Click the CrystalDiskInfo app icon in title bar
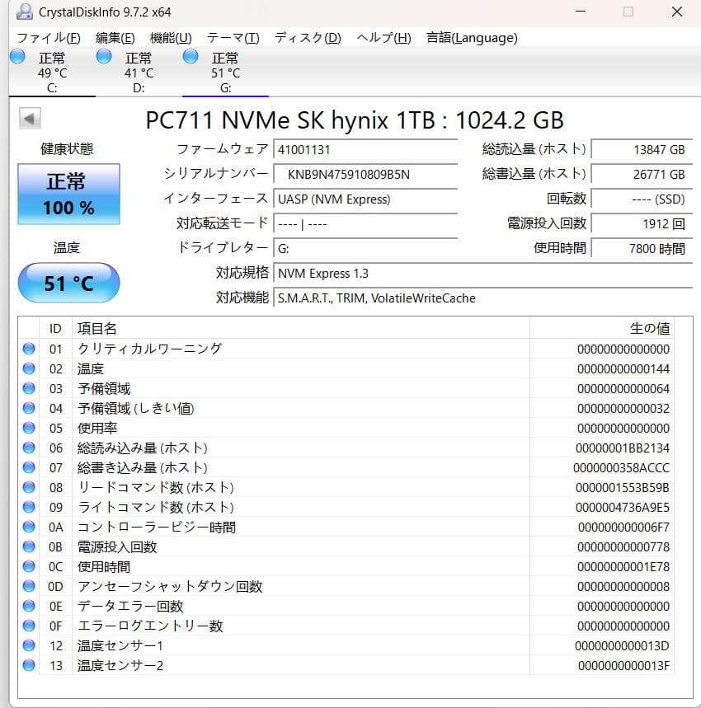This screenshot has width=701, height=708. (23, 11)
